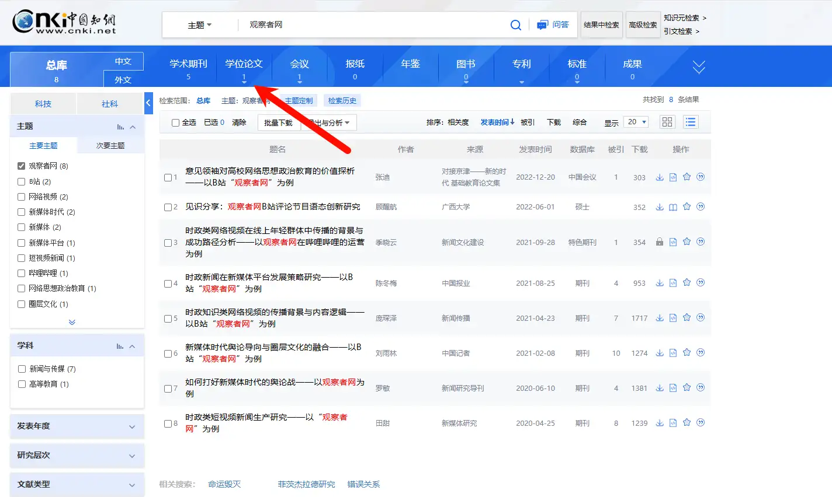Screen dimensions: 832x497
Task: Click the lock icon on 新闻文化建设 row
Action: (660, 242)
